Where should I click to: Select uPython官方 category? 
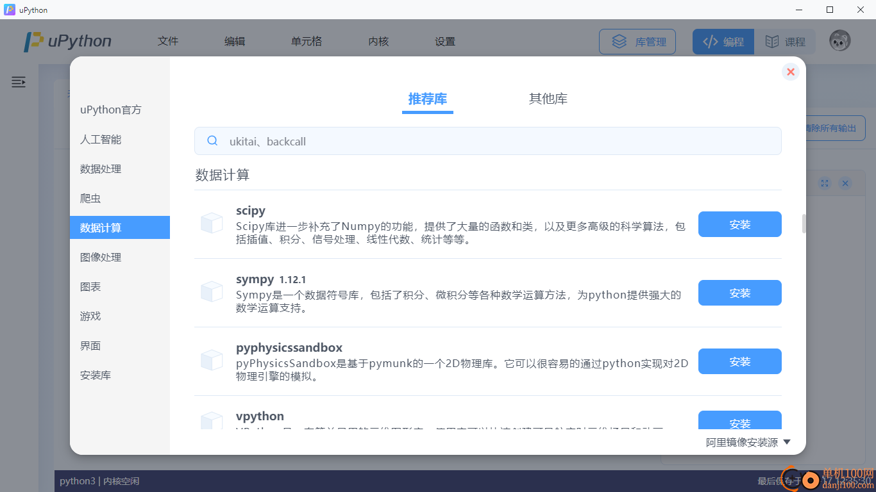click(x=120, y=110)
